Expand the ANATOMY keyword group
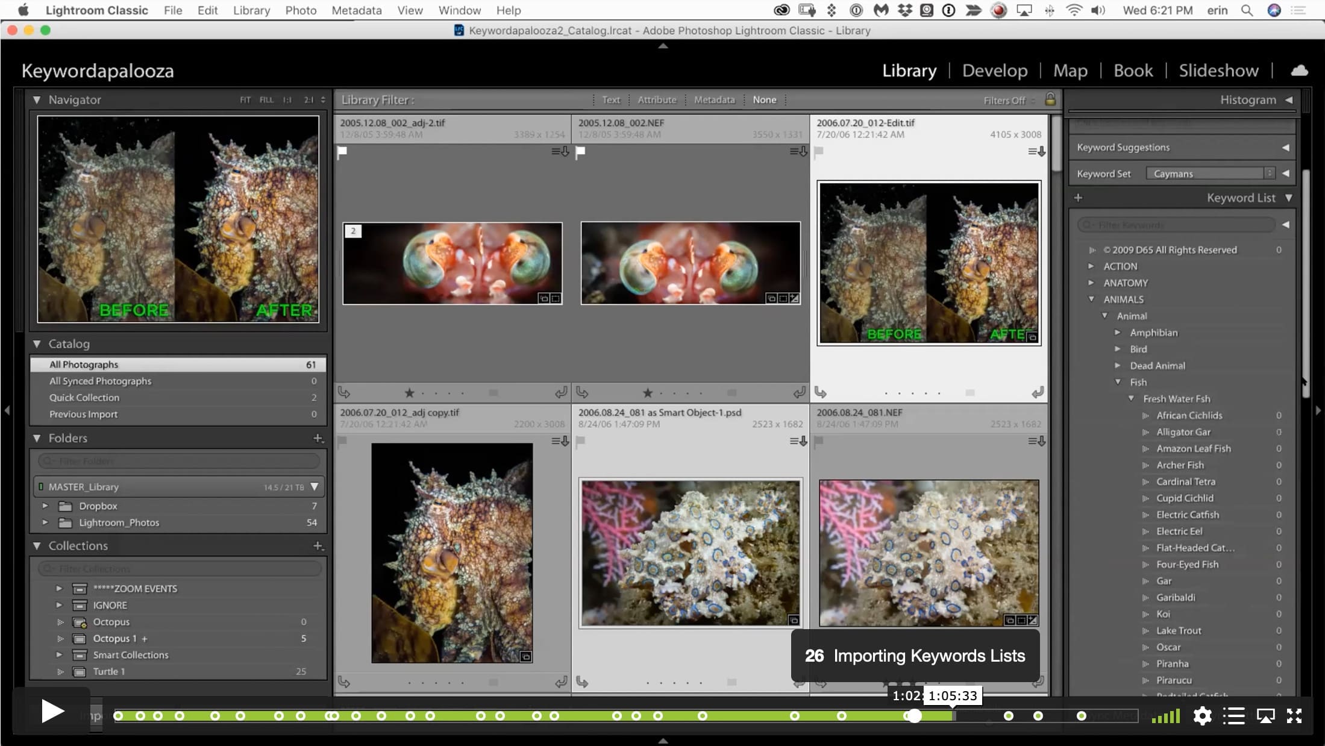 [x=1091, y=283]
